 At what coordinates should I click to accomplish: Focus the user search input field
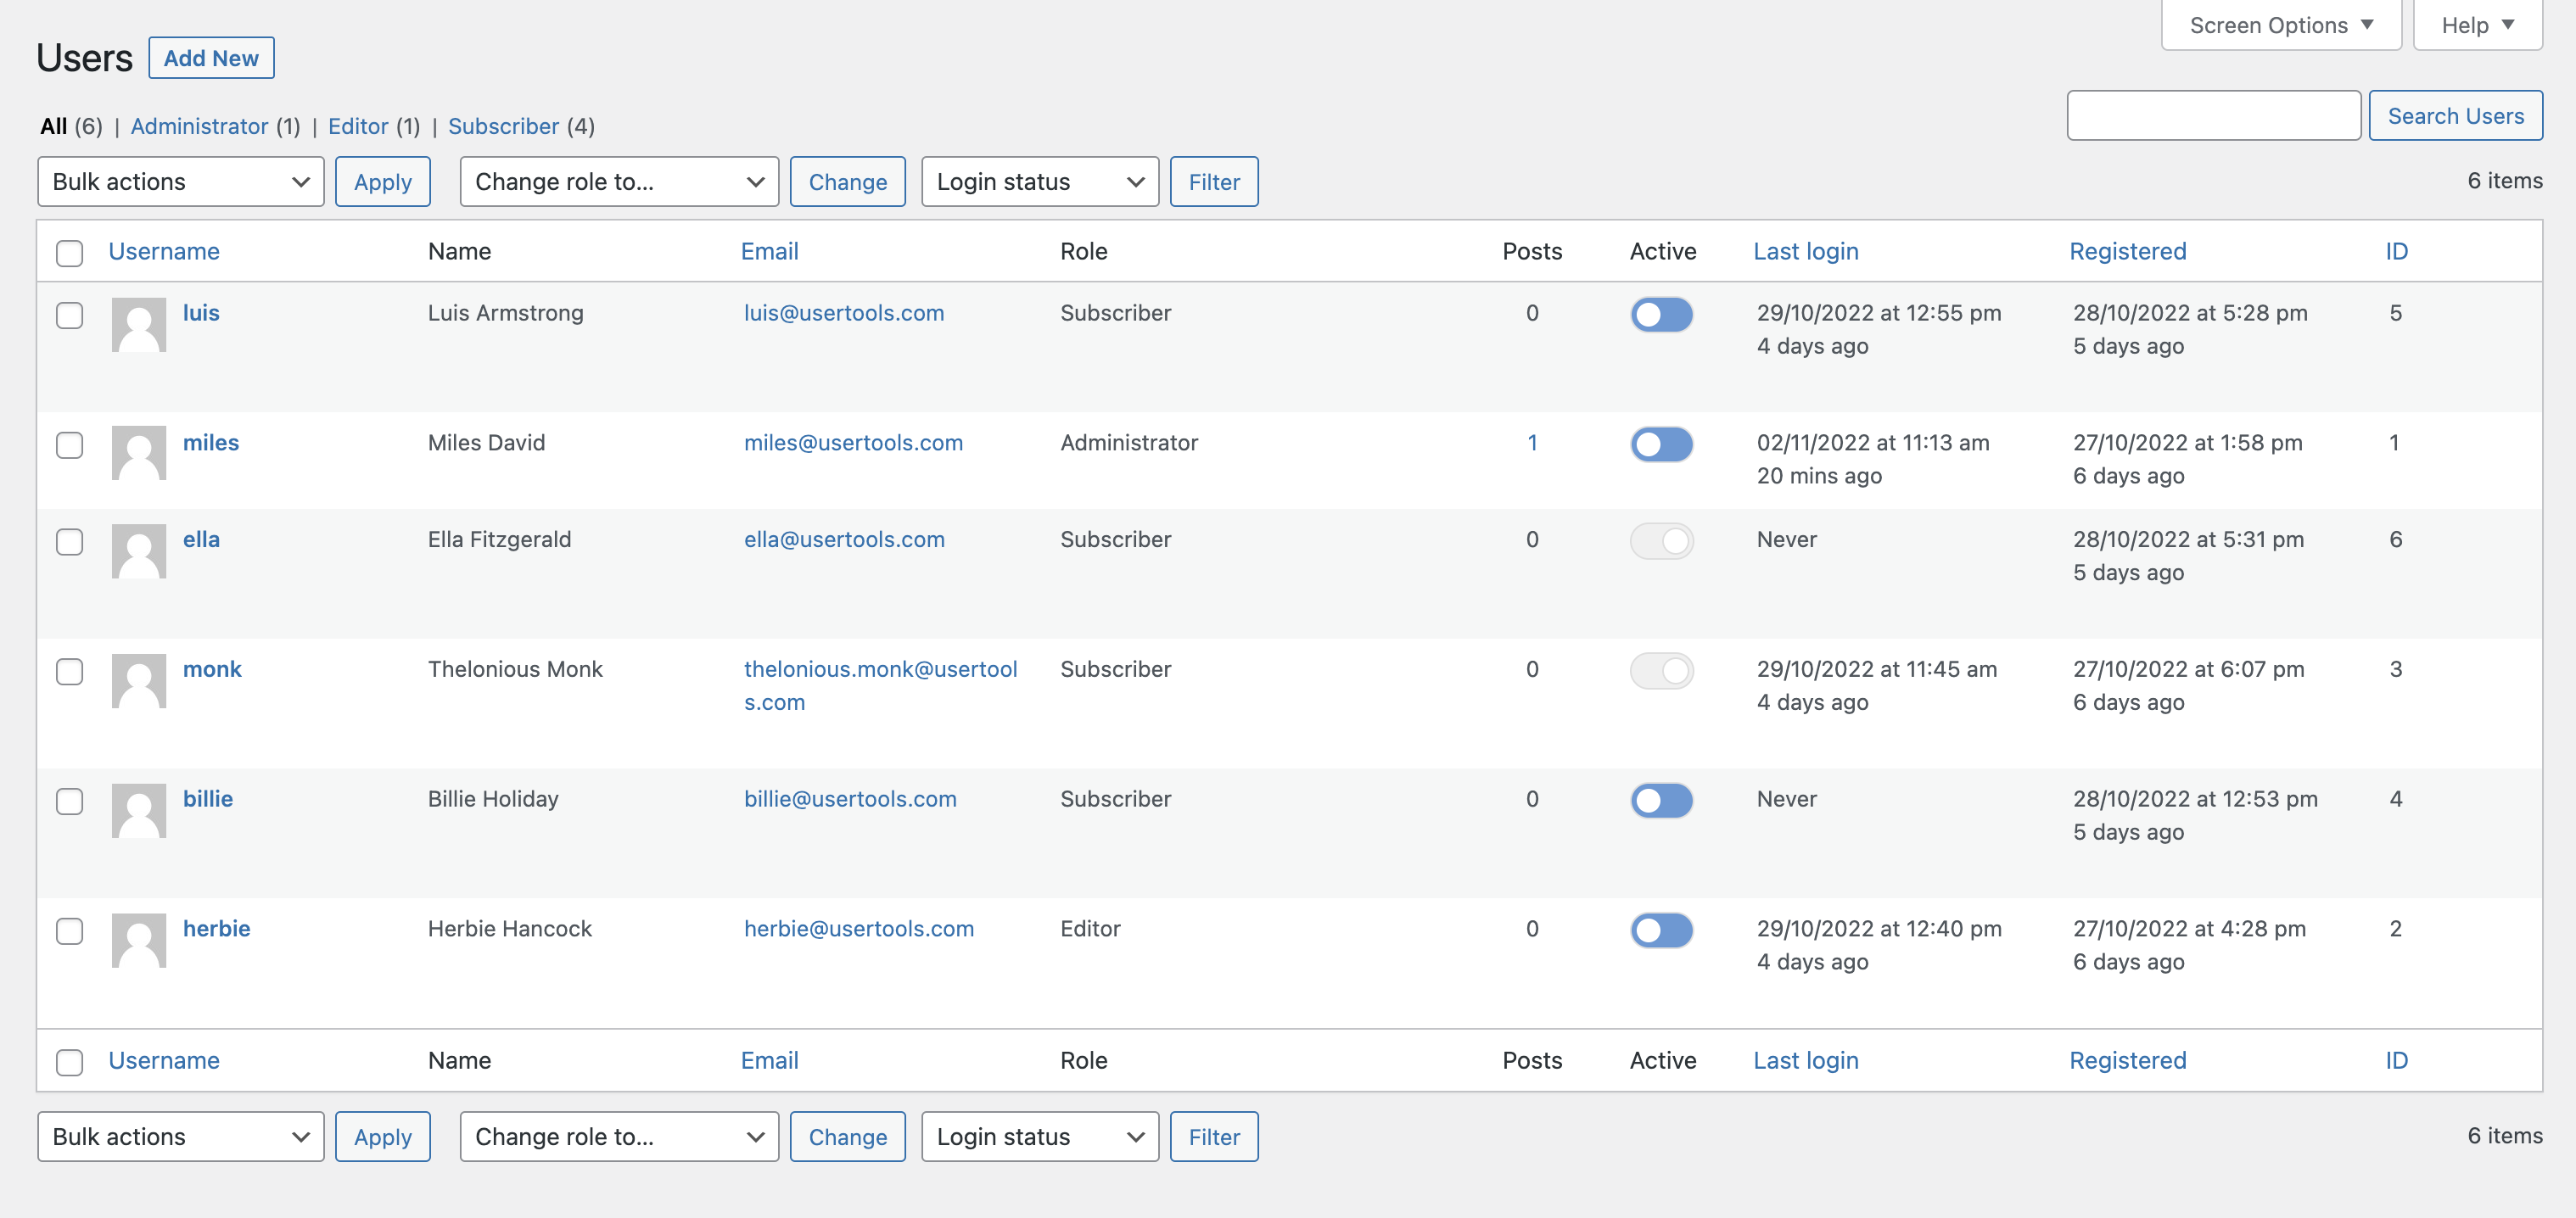coord(2214,116)
